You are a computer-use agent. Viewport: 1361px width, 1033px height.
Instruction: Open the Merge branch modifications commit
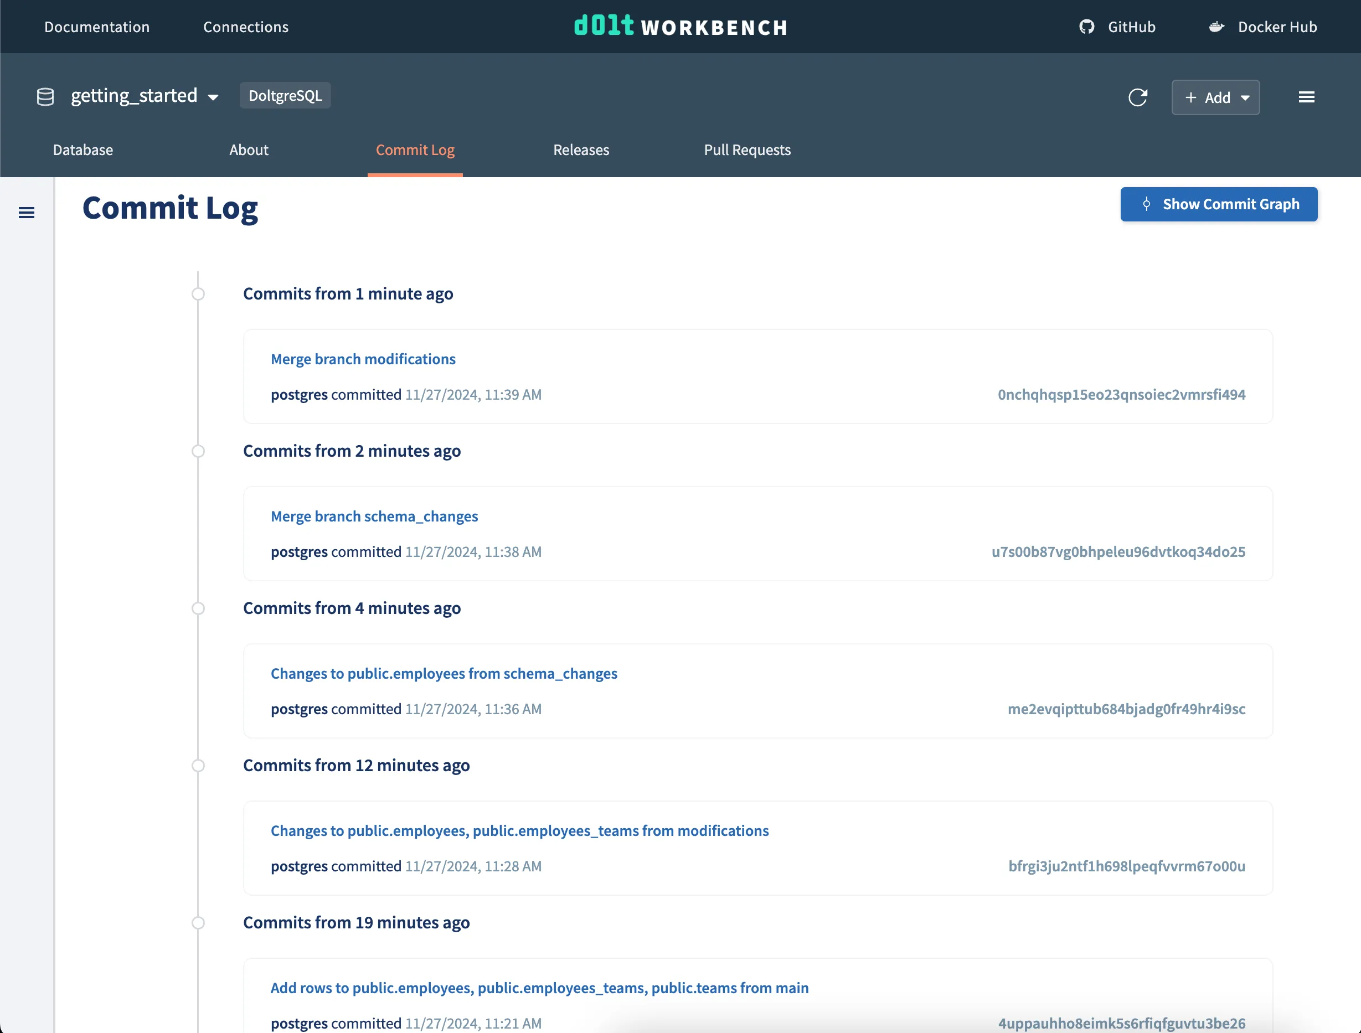pyautogui.click(x=363, y=359)
